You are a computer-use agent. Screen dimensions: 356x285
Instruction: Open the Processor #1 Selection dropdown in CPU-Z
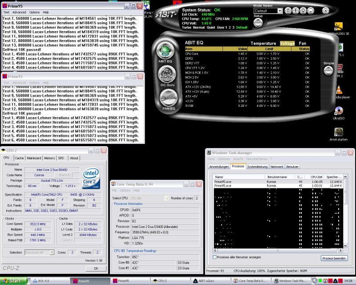[52, 252]
